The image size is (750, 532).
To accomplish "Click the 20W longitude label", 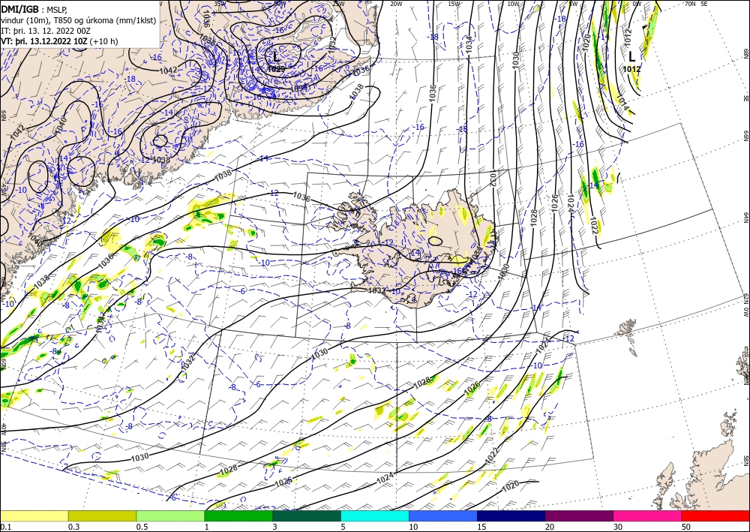I will (x=396, y=4).
